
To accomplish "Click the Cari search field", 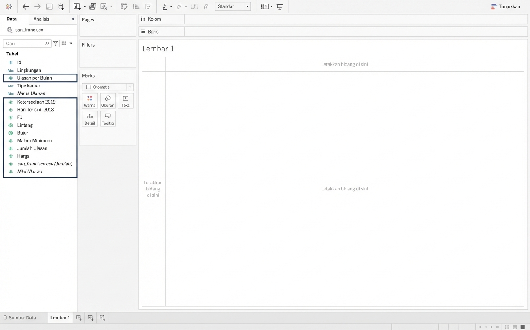I will tap(24, 43).
